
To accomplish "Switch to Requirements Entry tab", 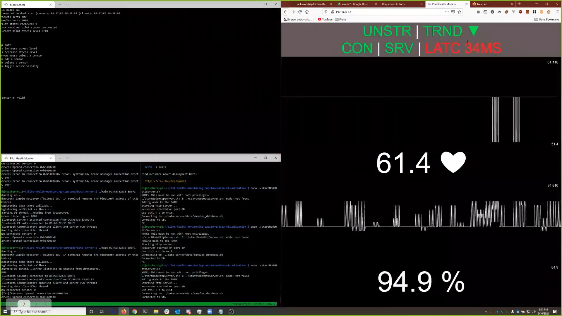I will (393, 4).
